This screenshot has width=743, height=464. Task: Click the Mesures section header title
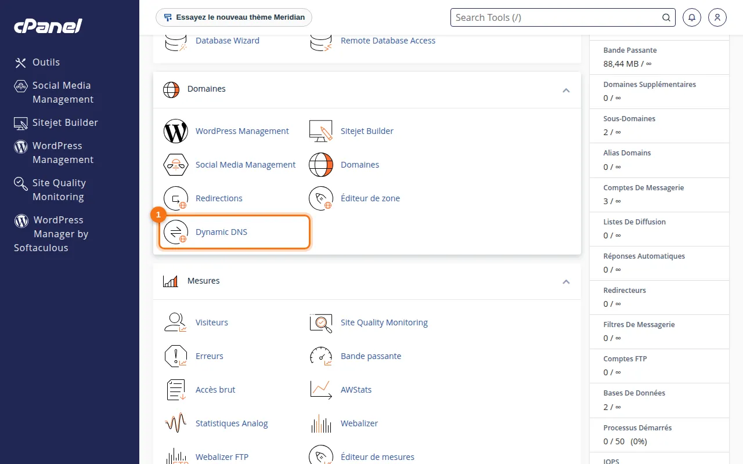coord(204,281)
